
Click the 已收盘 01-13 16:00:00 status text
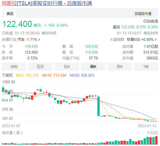[29, 33]
